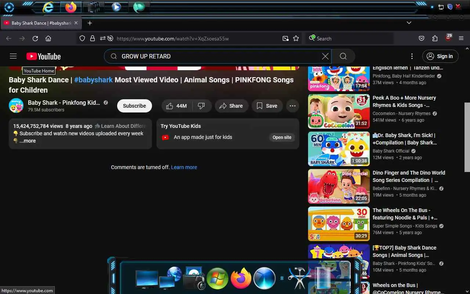
Task: Open the blue sphere orb in dock
Action: [x=264, y=278]
